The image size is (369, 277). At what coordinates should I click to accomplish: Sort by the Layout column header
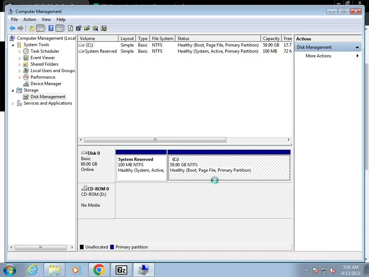tap(127, 38)
